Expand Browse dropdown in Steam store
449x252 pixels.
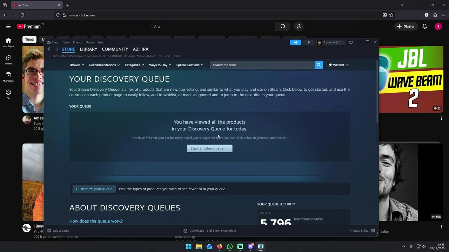(x=77, y=65)
